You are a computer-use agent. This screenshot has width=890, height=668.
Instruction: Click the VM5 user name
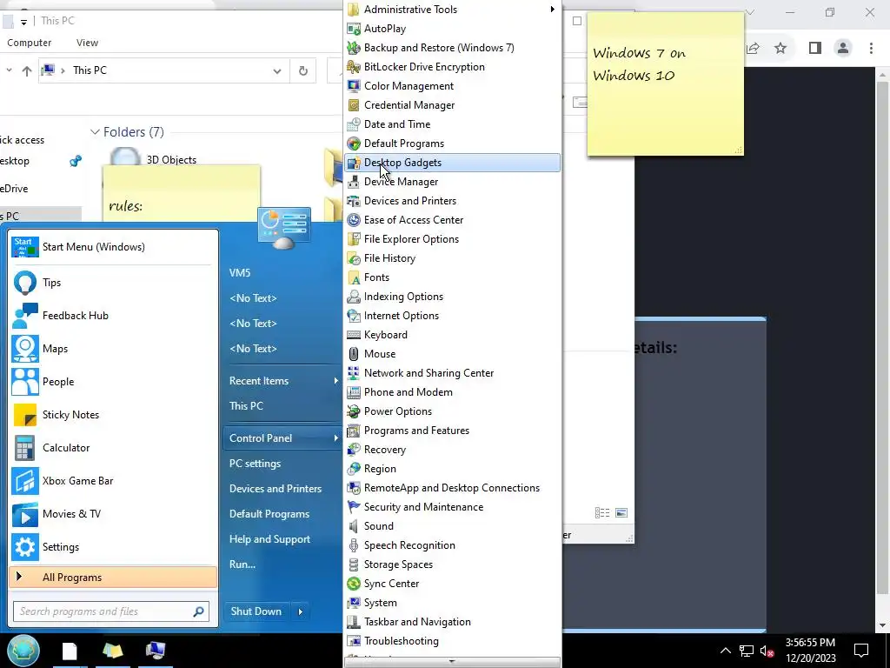click(240, 272)
